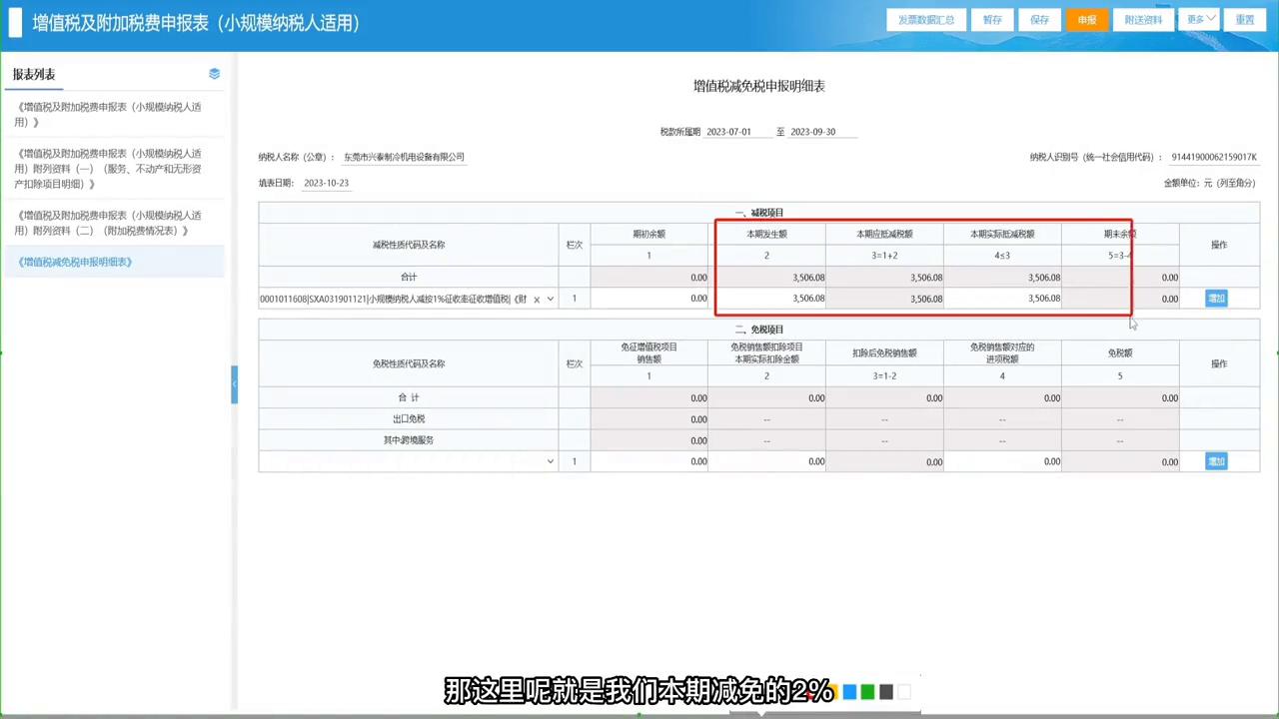The image size is (1279, 719).
Task: Clear selected 减税性质代码 using the × icon
Action: [x=536, y=298]
